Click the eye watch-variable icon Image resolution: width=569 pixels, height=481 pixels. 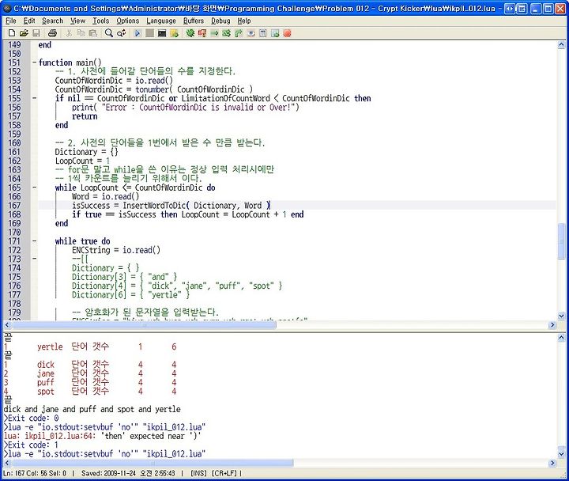tap(251, 33)
